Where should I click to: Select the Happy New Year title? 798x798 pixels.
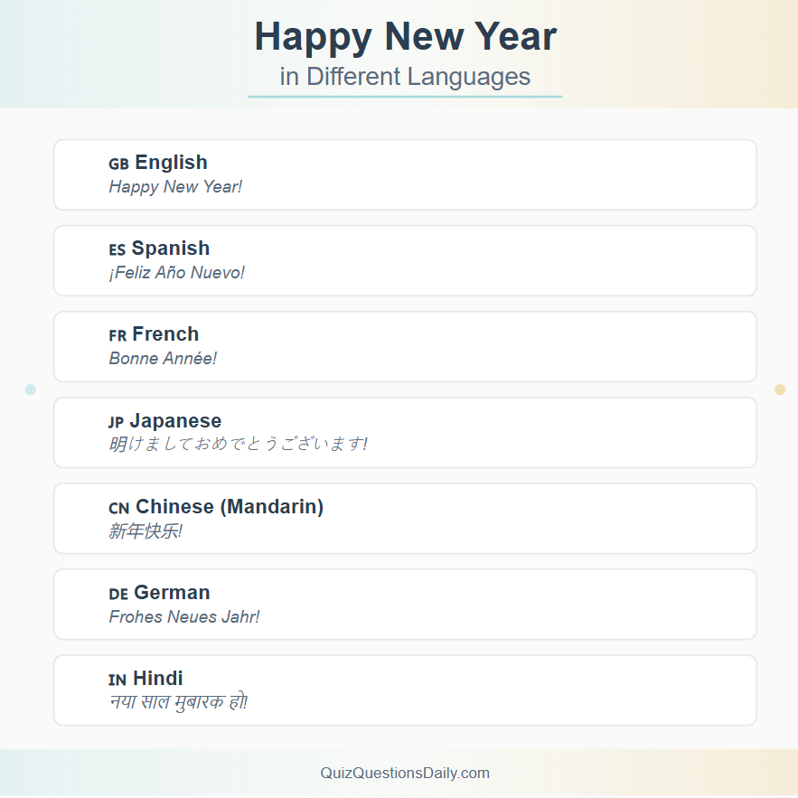coord(405,36)
